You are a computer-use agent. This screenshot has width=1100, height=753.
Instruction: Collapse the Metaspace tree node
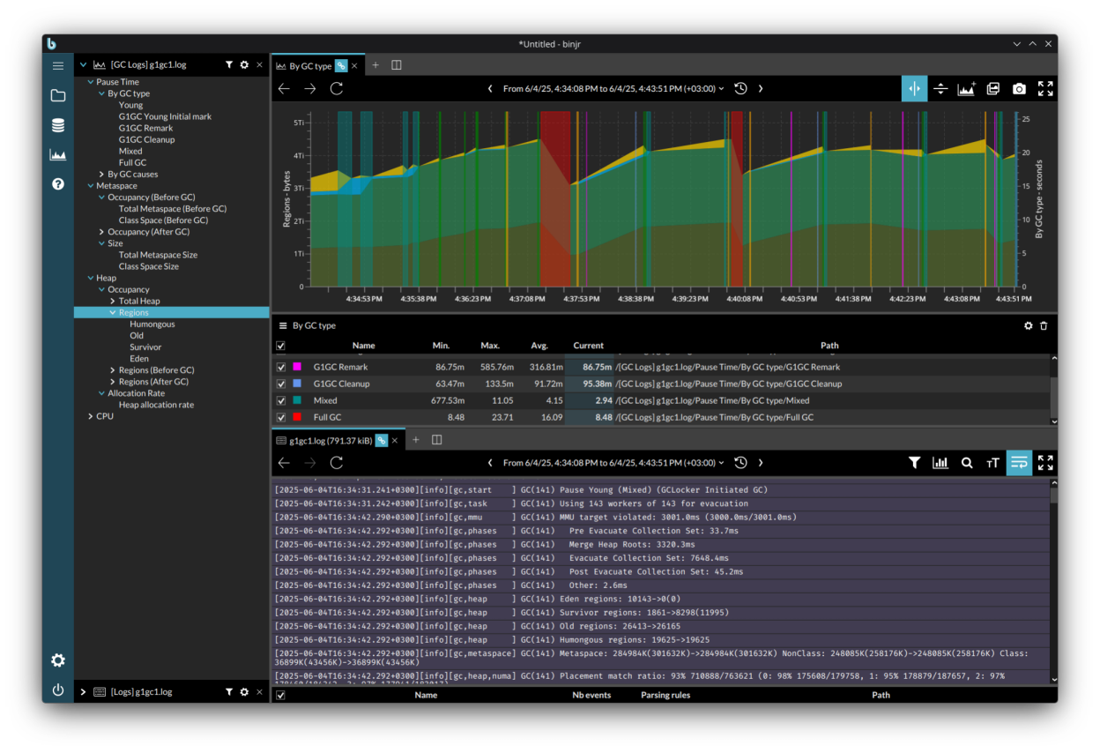tap(90, 186)
